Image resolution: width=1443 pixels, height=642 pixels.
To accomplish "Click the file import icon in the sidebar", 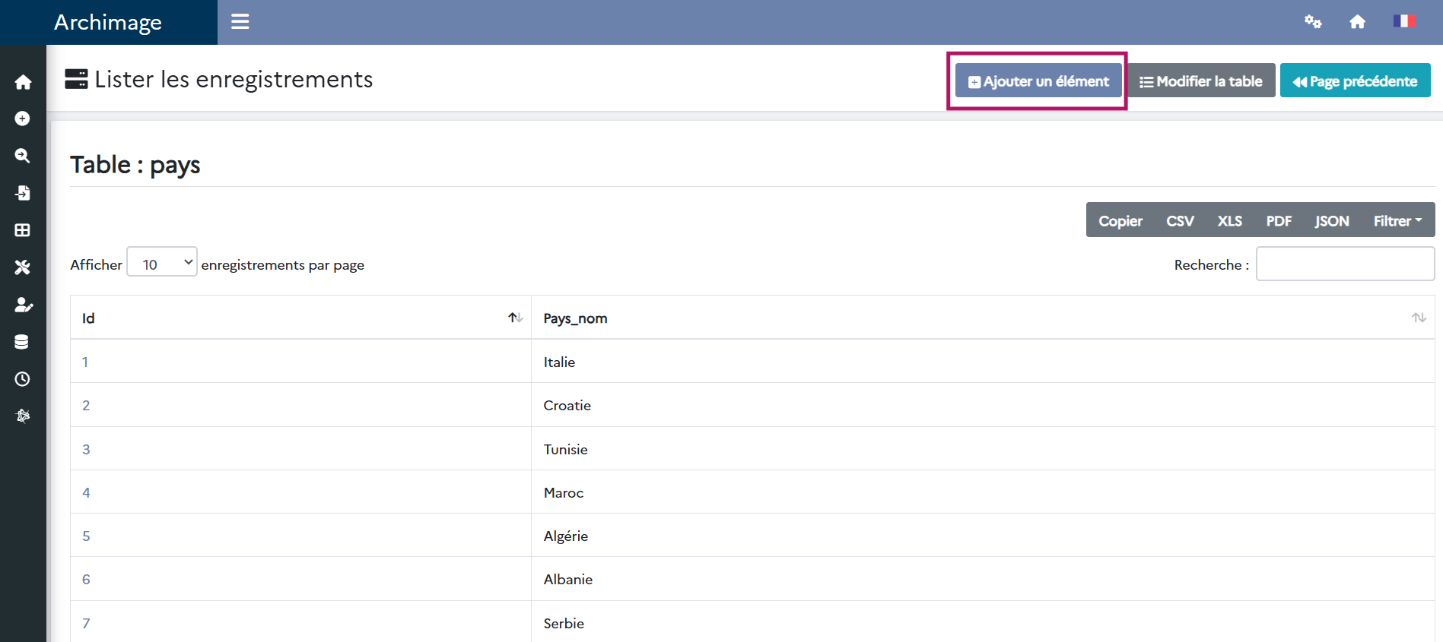I will (23, 193).
